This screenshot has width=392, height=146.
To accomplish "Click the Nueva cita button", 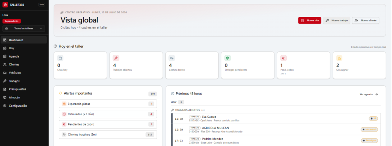I will (309, 21).
